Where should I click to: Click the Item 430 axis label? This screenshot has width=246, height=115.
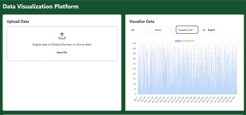click(178, 99)
